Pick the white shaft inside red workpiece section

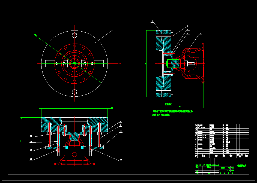coord(191,63)
